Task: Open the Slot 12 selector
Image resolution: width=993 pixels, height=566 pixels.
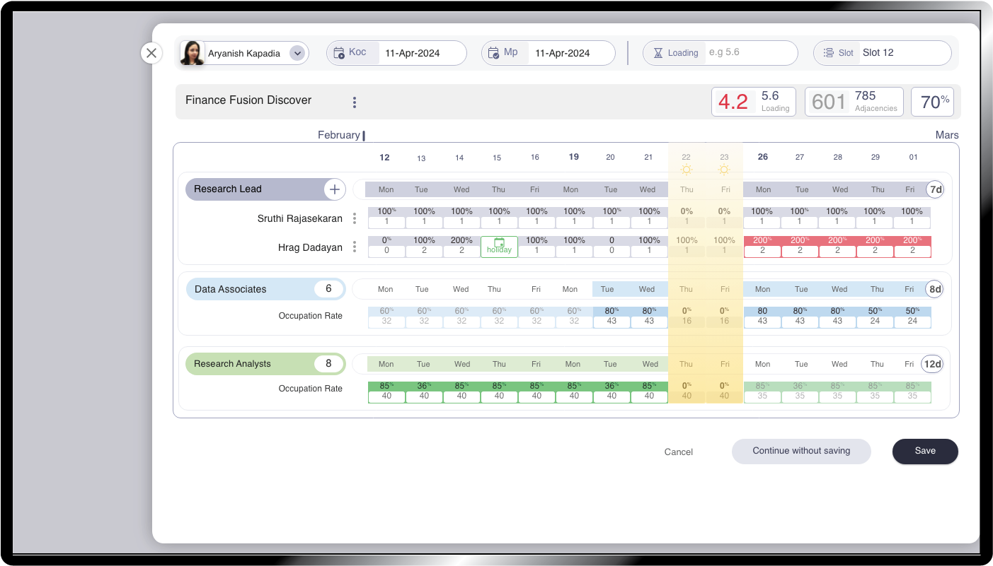Action: pos(903,53)
